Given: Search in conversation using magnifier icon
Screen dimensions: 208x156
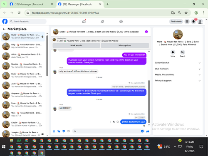Looking at the screenshot, I should pos(183,52).
